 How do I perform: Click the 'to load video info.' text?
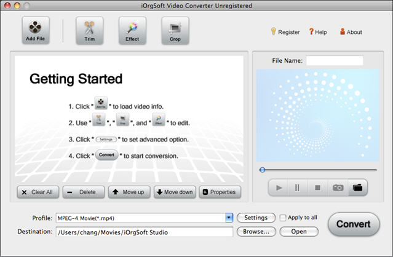tap(138, 106)
